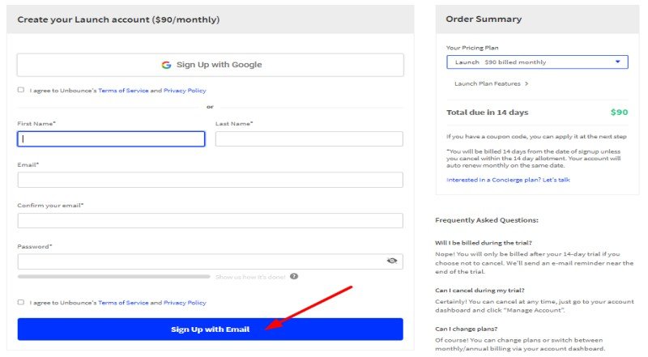Viewport: 648px width, 357px height.
Task: Check the agreement checkbox above Sign Up with Email
Action: pyautogui.click(x=21, y=302)
